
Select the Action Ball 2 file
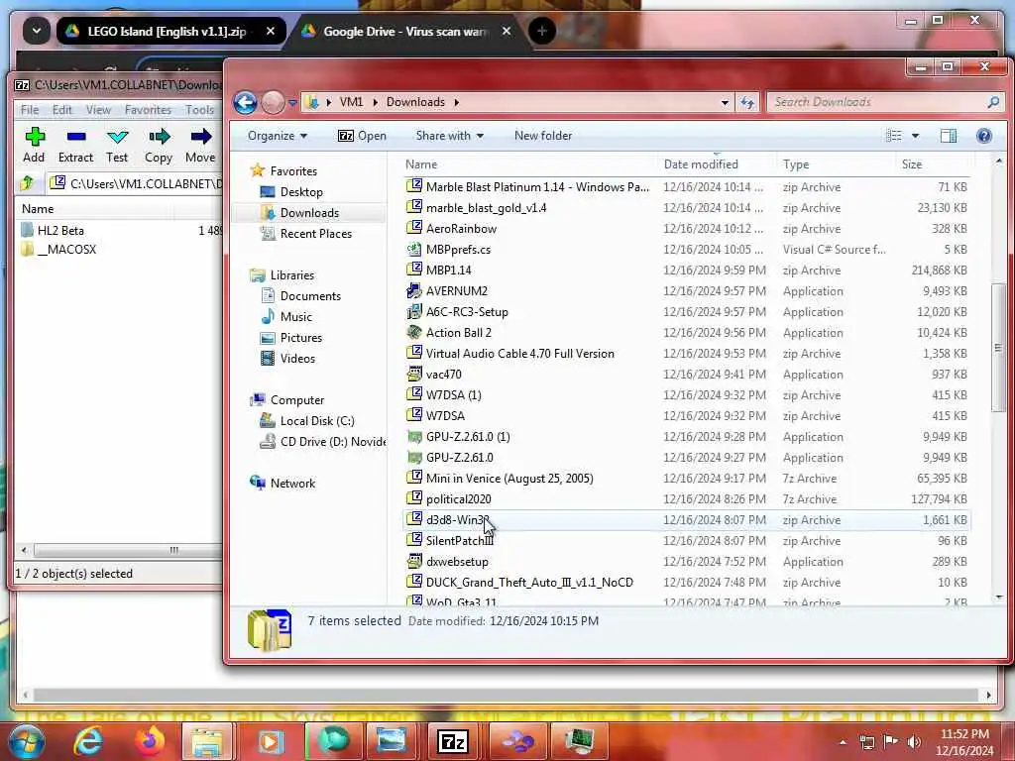click(686, 333)
